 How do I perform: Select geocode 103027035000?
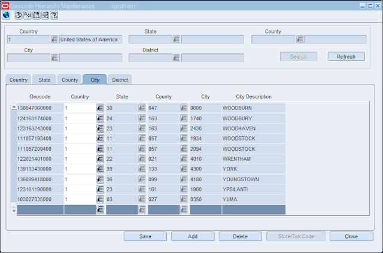click(x=40, y=199)
